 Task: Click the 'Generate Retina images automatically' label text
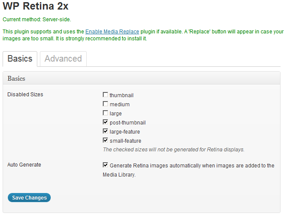point(192,166)
